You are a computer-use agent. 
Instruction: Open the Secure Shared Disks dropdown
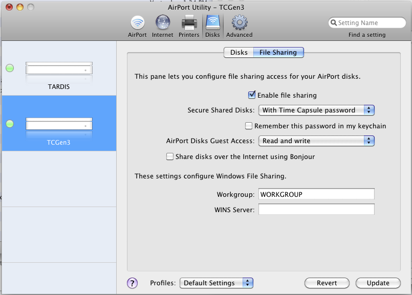(316, 110)
